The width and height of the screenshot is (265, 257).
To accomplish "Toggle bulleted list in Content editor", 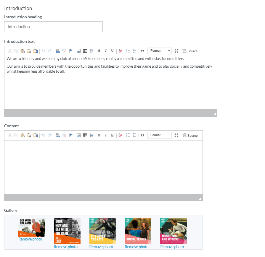I will pos(134,135).
